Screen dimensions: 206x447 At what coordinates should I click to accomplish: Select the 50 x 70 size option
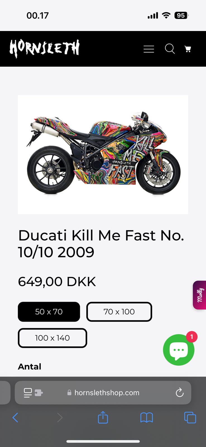tap(49, 312)
